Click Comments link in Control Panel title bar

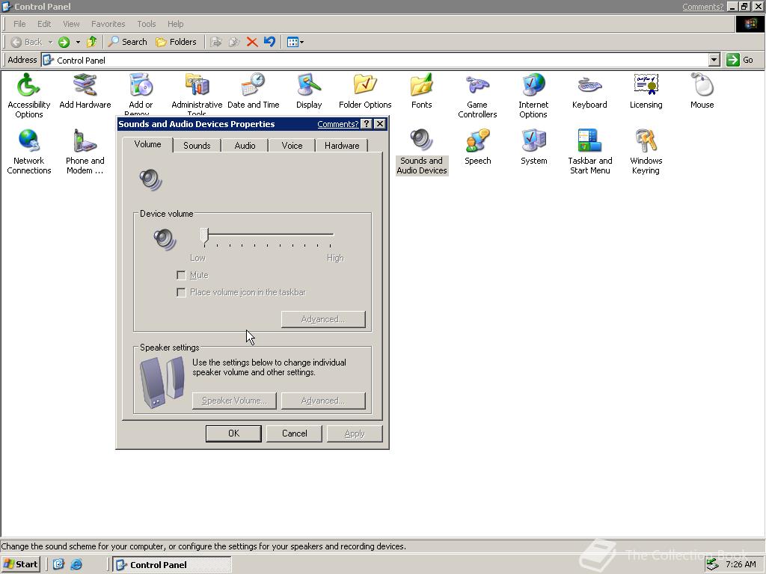[x=702, y=7]
